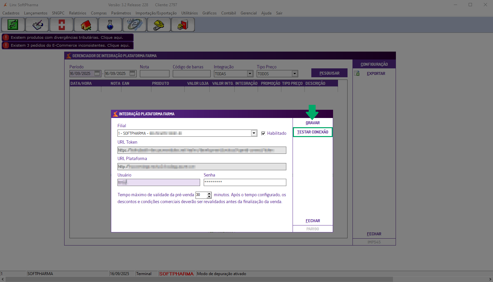Click the right arrow of the horizontal scrollbar
The width and height of the screenshot is (493, 282).
click(x=490, y=279)
